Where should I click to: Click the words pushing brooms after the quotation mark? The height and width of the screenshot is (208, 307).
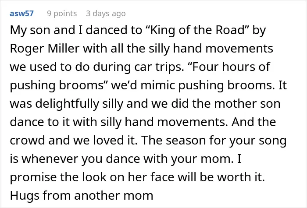coord(57,85)
